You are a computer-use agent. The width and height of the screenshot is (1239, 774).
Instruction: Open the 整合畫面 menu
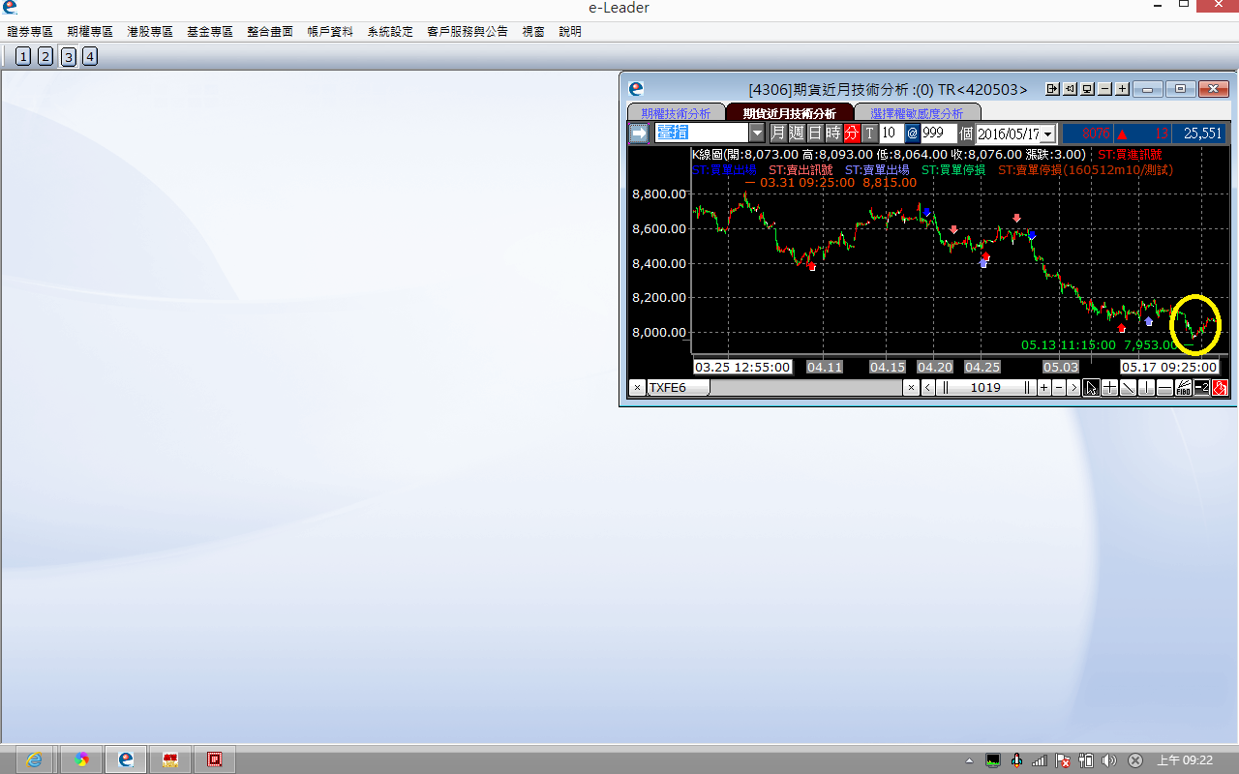(x=270, y=32)
